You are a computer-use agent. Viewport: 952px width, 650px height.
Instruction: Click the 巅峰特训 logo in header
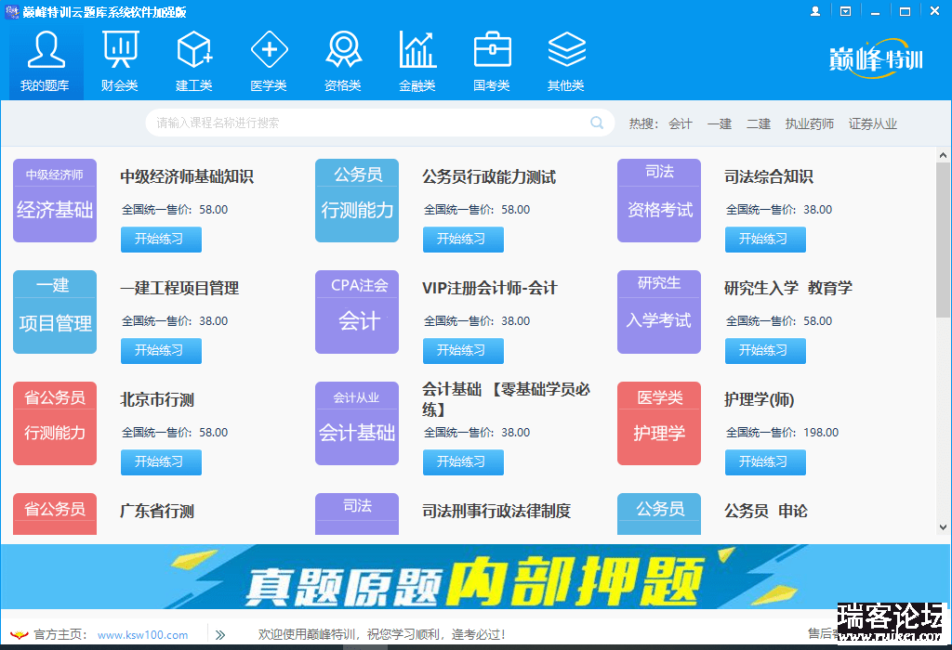click(x=876, y=58)
